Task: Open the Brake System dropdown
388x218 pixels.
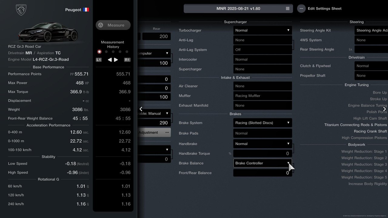Action: click(x=263, y=123)
